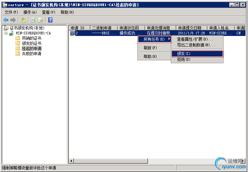
Task: Close the certsrv window
Action: pos(243,5)
